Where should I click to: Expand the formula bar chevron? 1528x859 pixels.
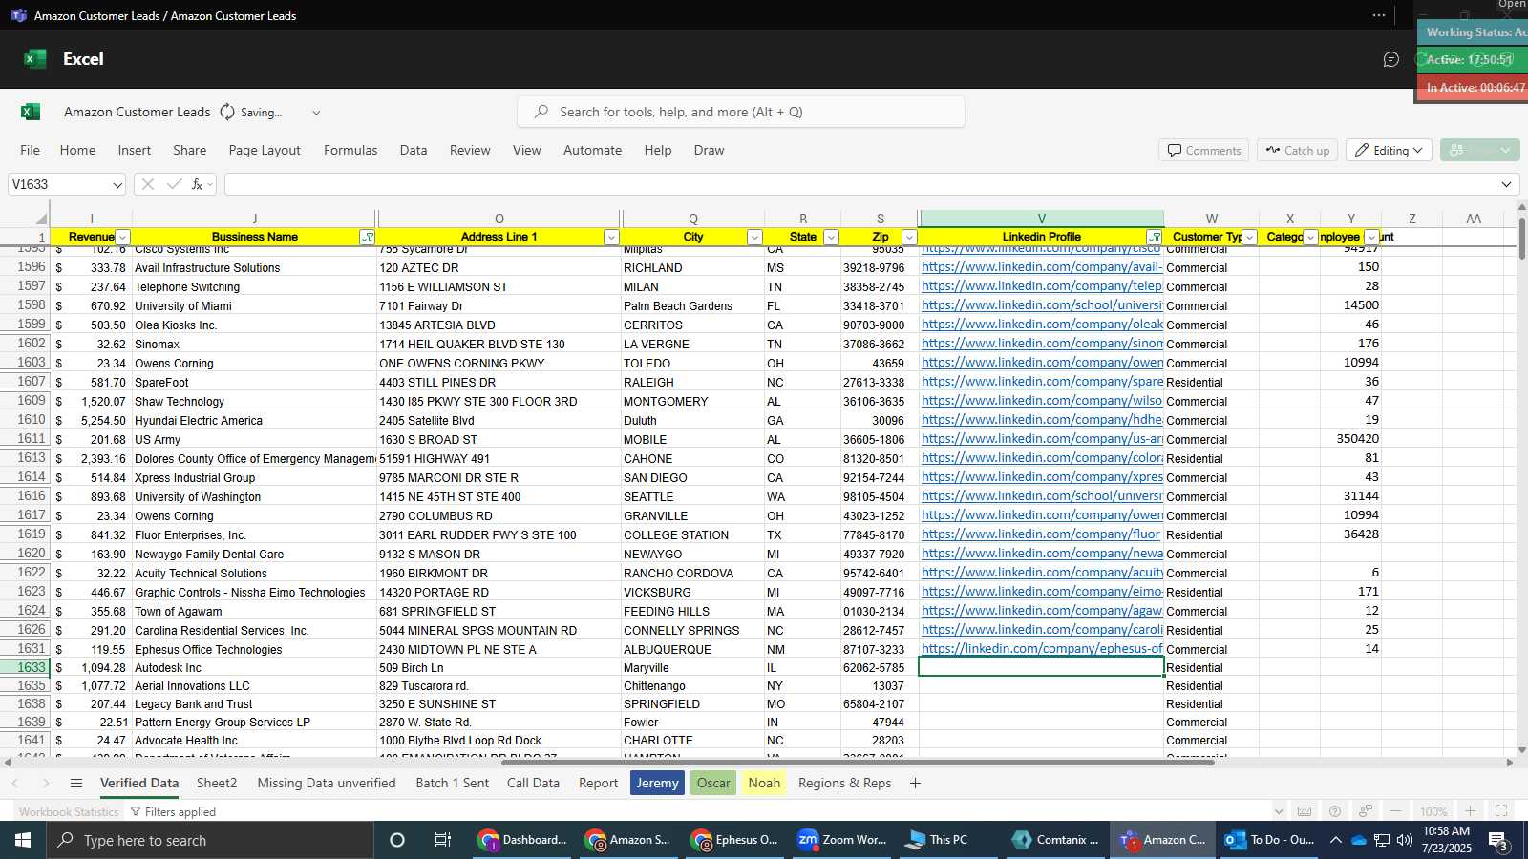1506,184
